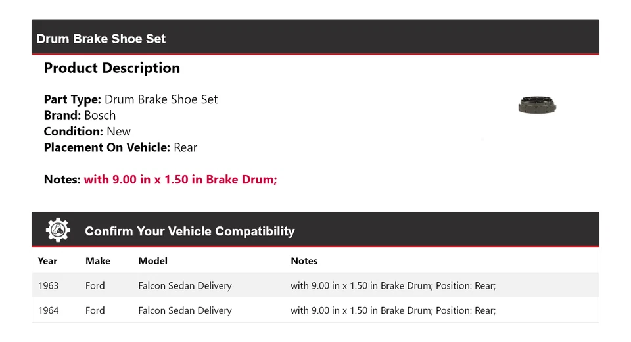Click the Placement On Vehicle: Rear line
The image size is (631, 342).
120,147
